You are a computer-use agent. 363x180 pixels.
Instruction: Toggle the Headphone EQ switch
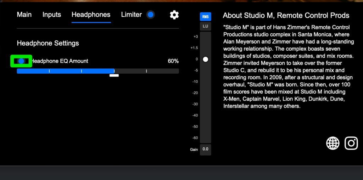click(x=21, y=61)
